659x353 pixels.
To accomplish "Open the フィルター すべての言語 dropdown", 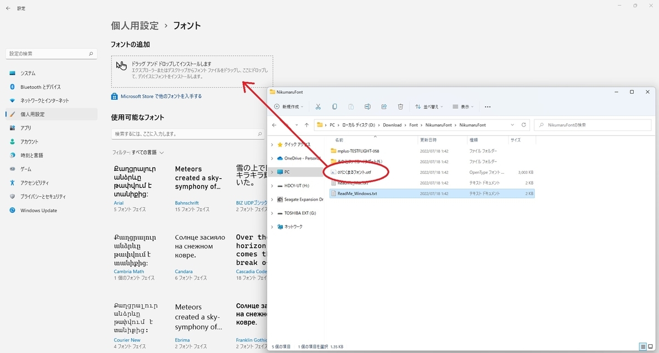I will point(138,152).
